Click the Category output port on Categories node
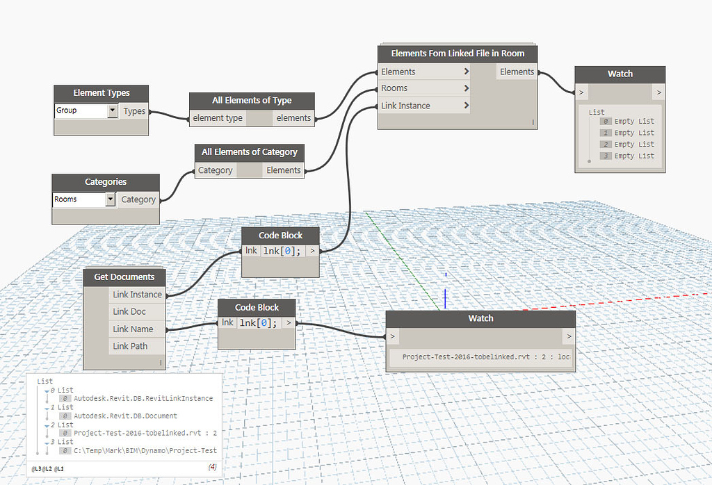This screenshot has height=485, width=712. pos(138,199)
